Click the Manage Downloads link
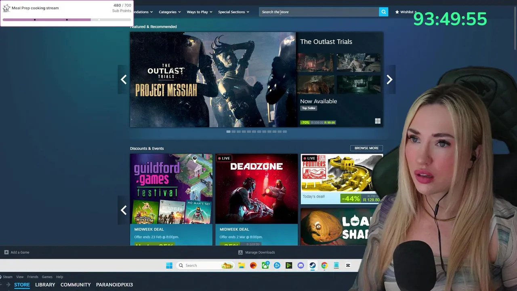Screen dimensions: 517x291 [260, 252]
